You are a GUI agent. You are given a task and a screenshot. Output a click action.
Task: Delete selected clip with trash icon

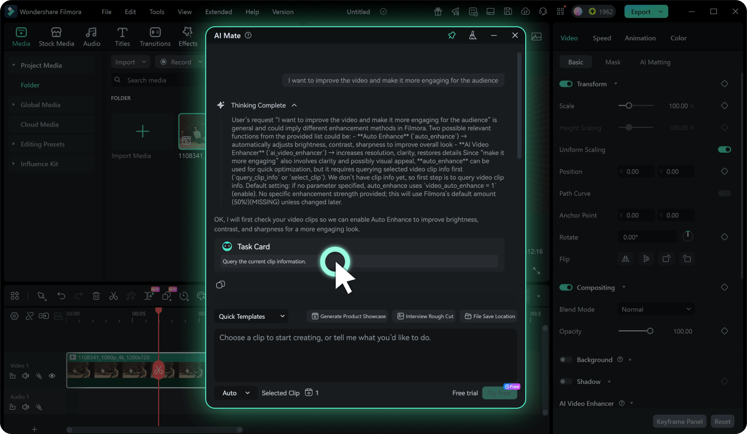tap(96, 296)
